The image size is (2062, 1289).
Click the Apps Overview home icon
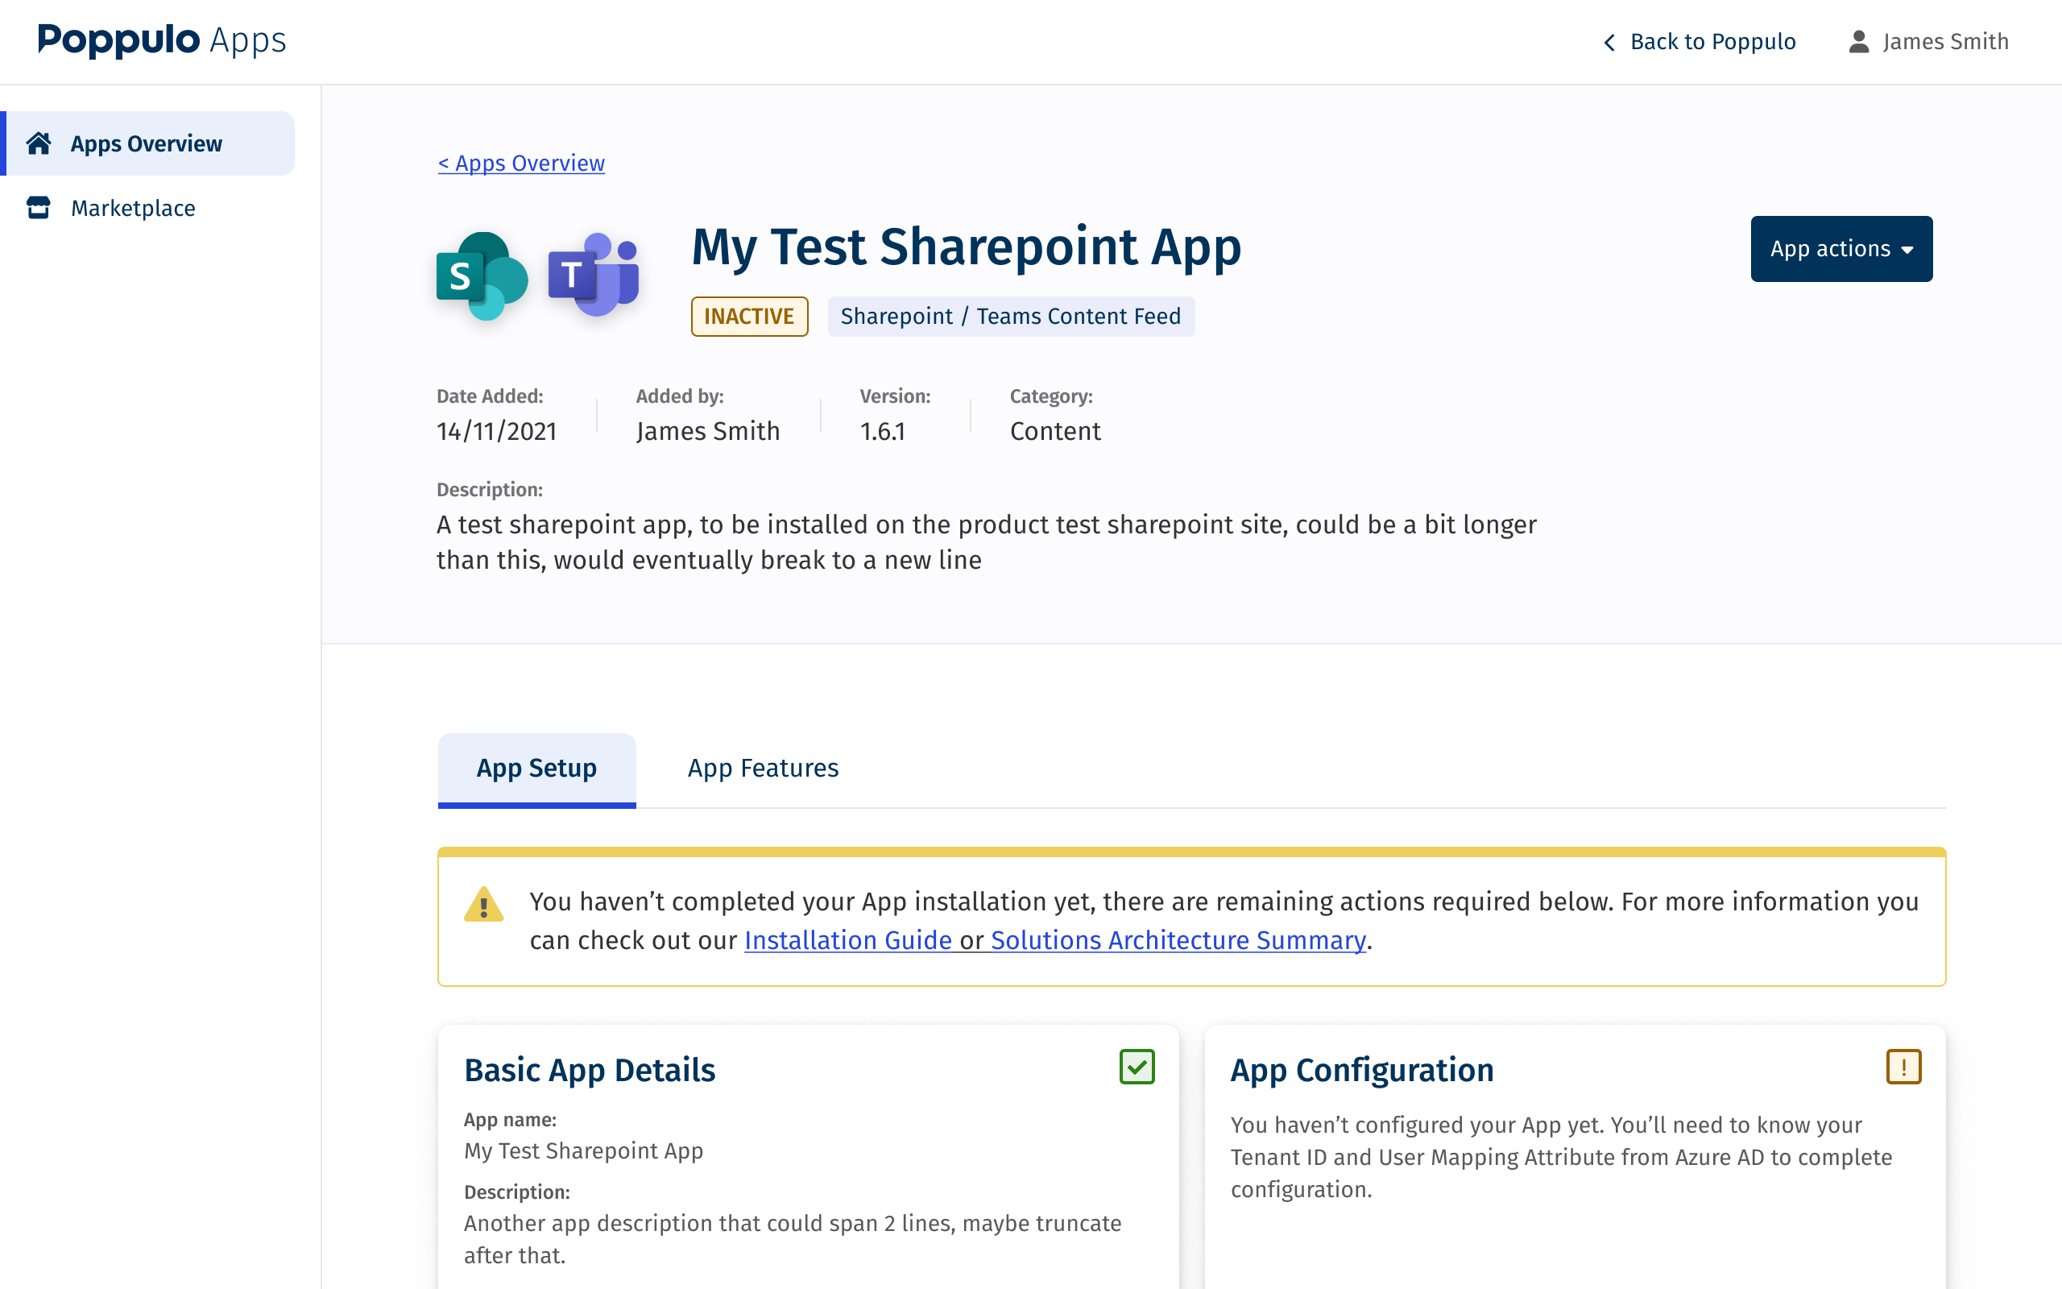tap(39, 143)
